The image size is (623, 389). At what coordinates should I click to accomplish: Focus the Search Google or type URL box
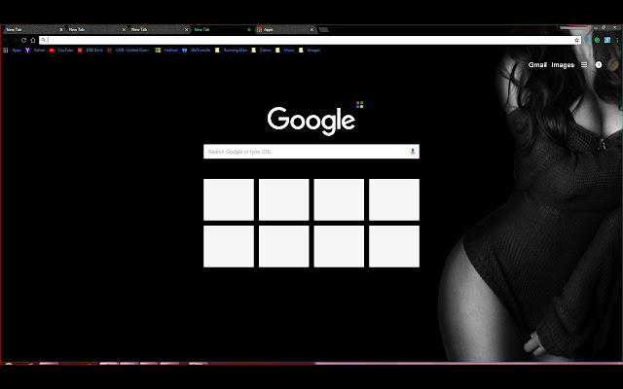(x=311, y=152)
